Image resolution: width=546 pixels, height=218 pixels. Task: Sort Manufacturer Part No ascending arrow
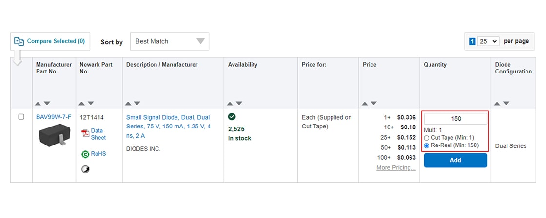click(38, 103)
